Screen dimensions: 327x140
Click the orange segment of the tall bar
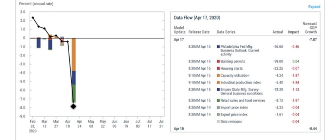tap(74, 55)
